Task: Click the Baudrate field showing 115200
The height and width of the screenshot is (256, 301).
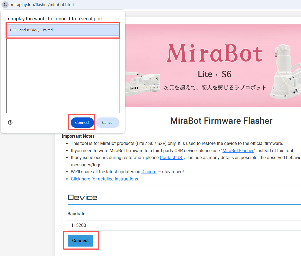Action: [183, 225]
